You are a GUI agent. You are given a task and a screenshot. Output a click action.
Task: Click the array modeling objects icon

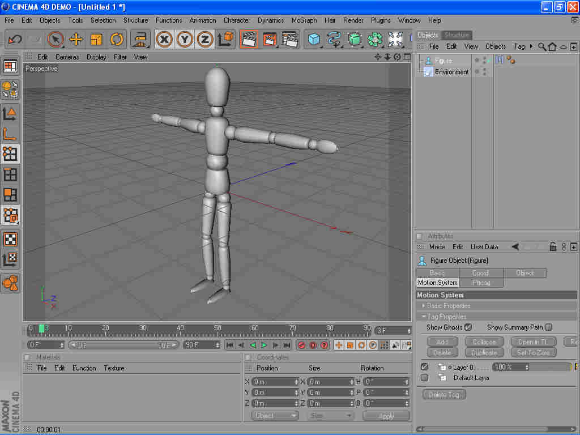tap(375, 39)
